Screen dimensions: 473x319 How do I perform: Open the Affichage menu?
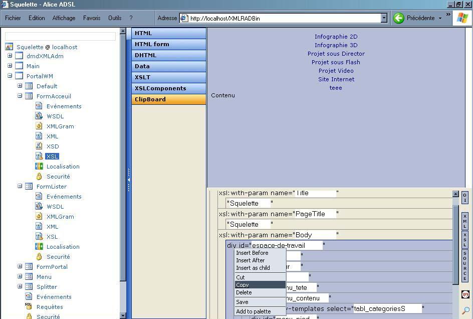click(x=64, y=18)
